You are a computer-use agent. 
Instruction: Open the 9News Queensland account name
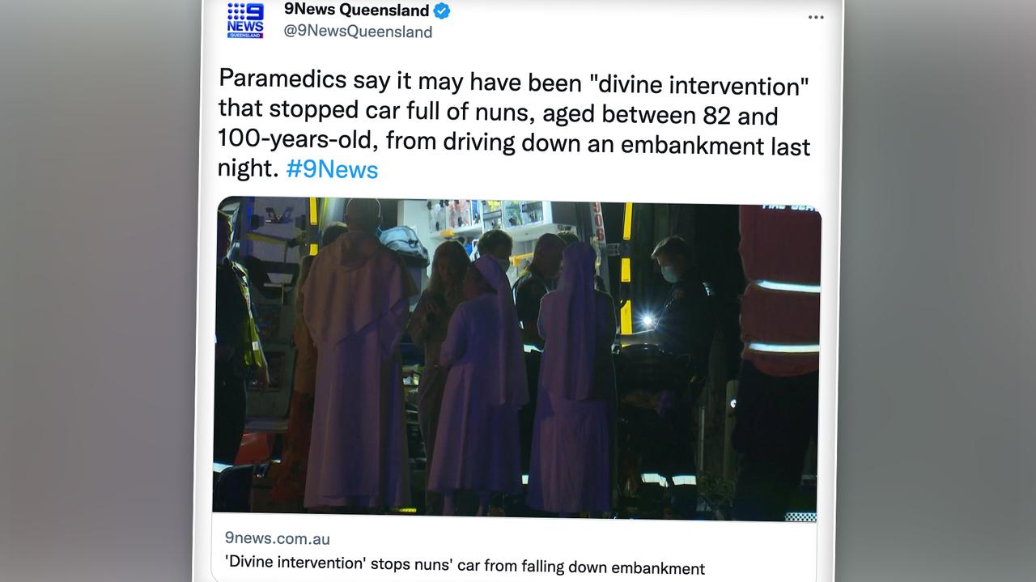tap(356, 11)
